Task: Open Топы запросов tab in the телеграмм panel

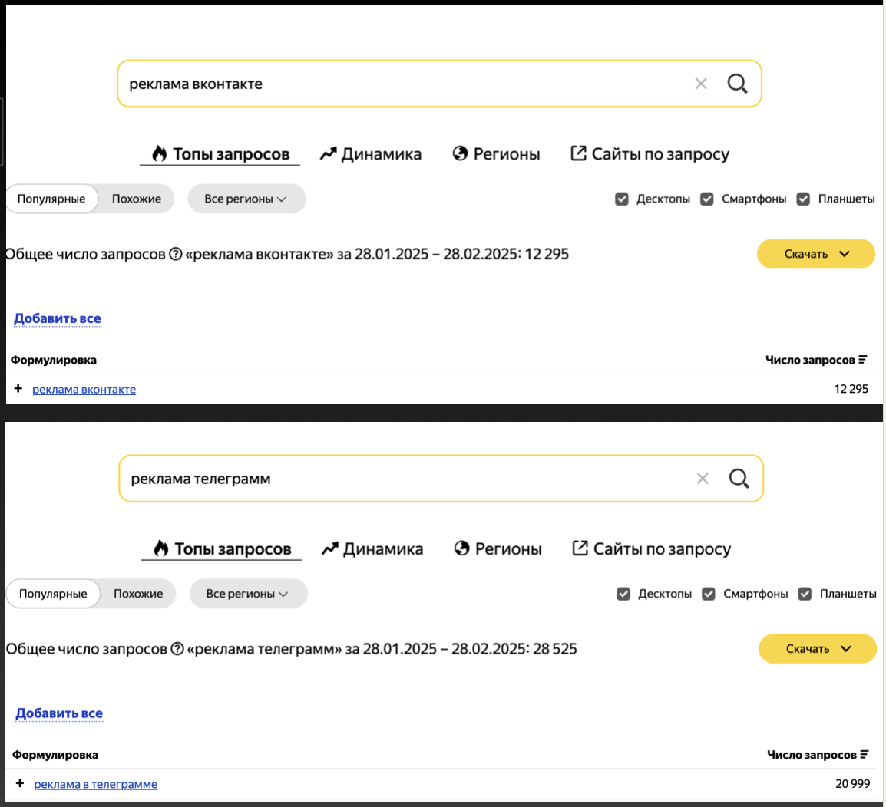Action: click(x=221, y=549)
